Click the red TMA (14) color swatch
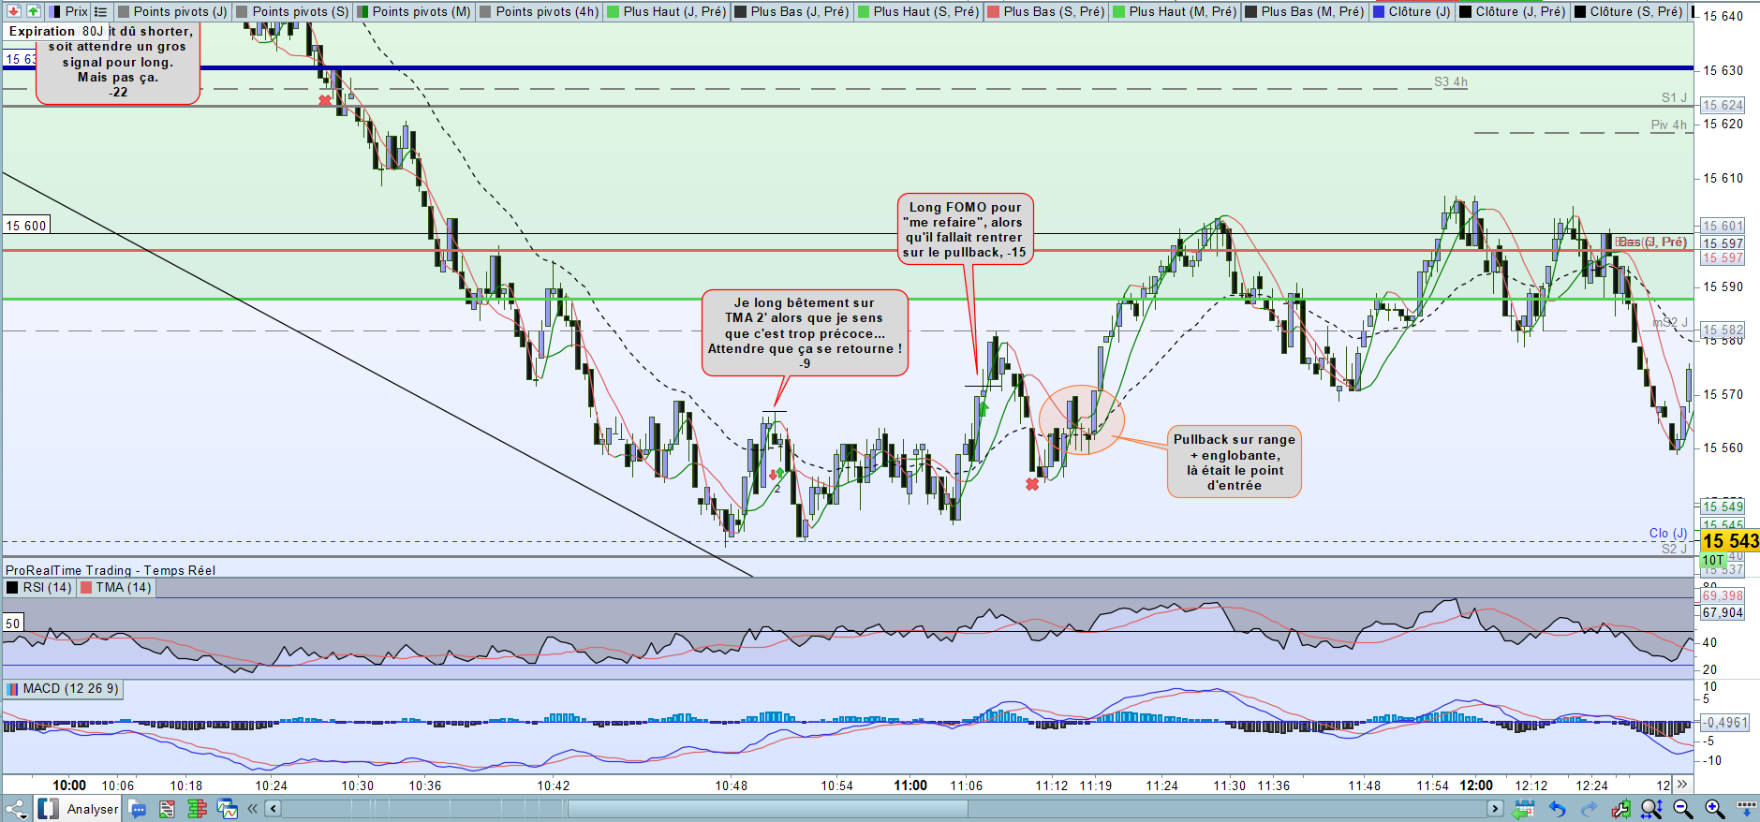The image size is (1760, 822). [86, 588]
